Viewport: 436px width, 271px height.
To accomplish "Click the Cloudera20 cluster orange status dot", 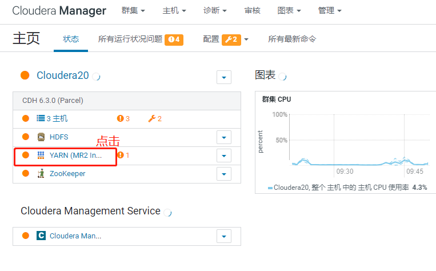I will pyautogui.click(x=25, y=75).
